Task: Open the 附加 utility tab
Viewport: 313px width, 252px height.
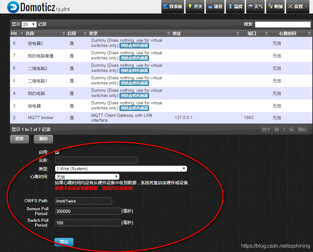Action: tap(275, 6)
